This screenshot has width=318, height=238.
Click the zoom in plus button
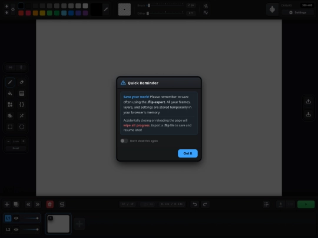click(24, 141)
